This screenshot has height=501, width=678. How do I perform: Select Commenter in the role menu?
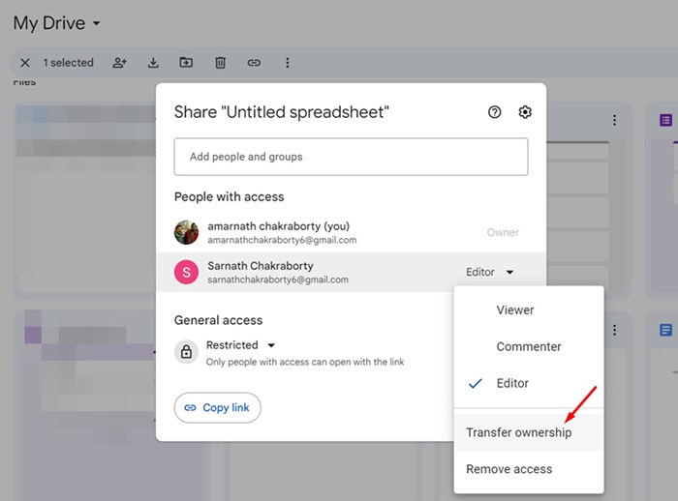(529, 347)
